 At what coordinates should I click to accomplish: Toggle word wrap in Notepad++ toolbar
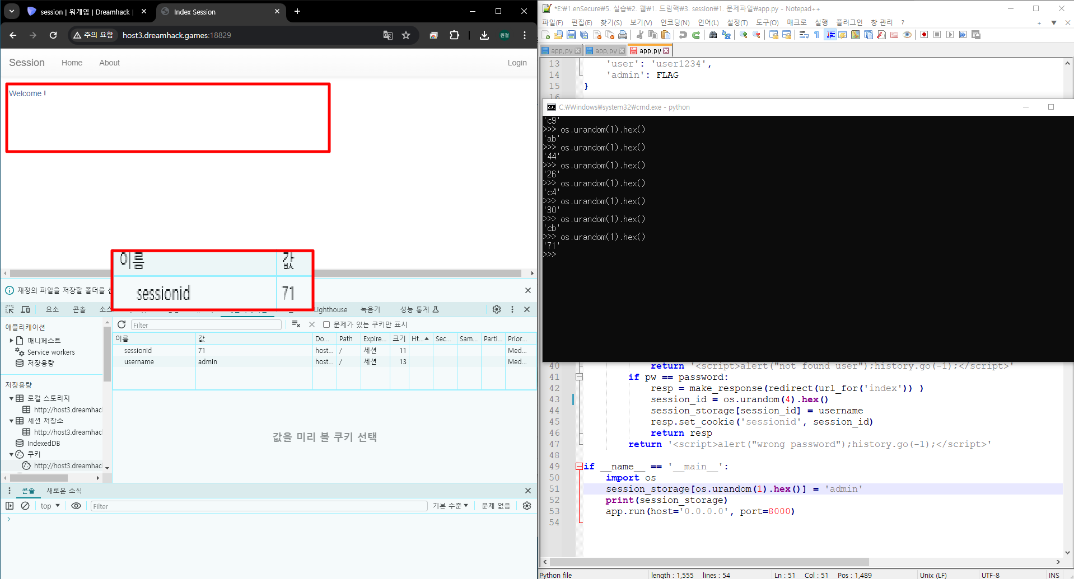pyautogui.click(x=804, y=35)
